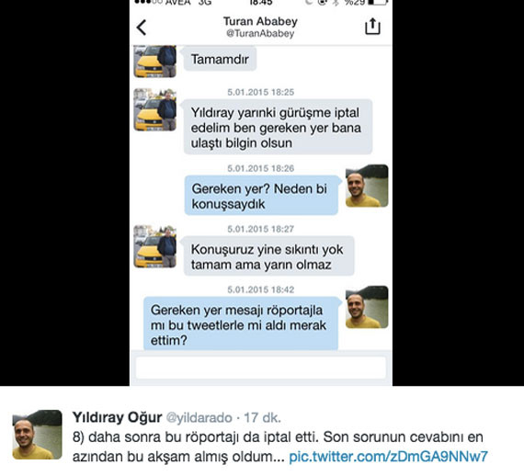
Task: Click the '17 dk.' tweet timestamp
Action: (262, 417)
